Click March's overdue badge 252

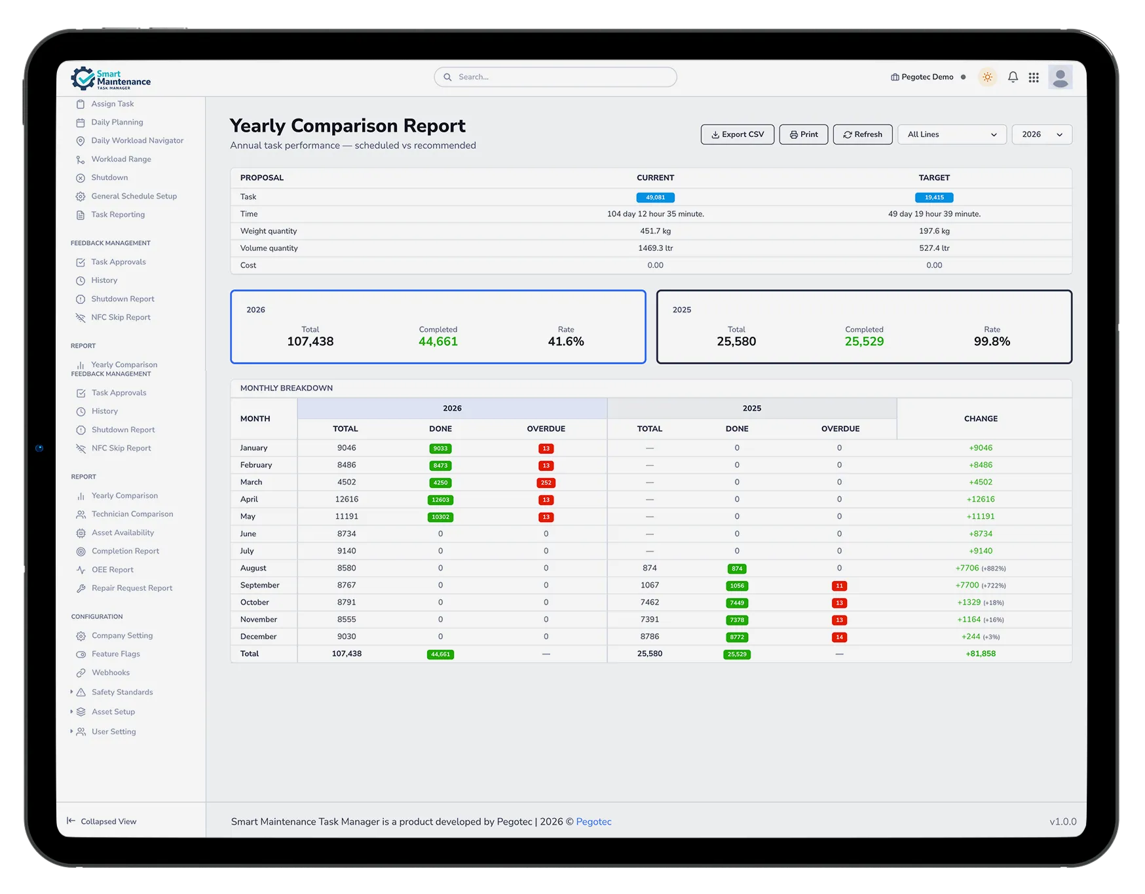pyautogui.click(x=546, y=483)
